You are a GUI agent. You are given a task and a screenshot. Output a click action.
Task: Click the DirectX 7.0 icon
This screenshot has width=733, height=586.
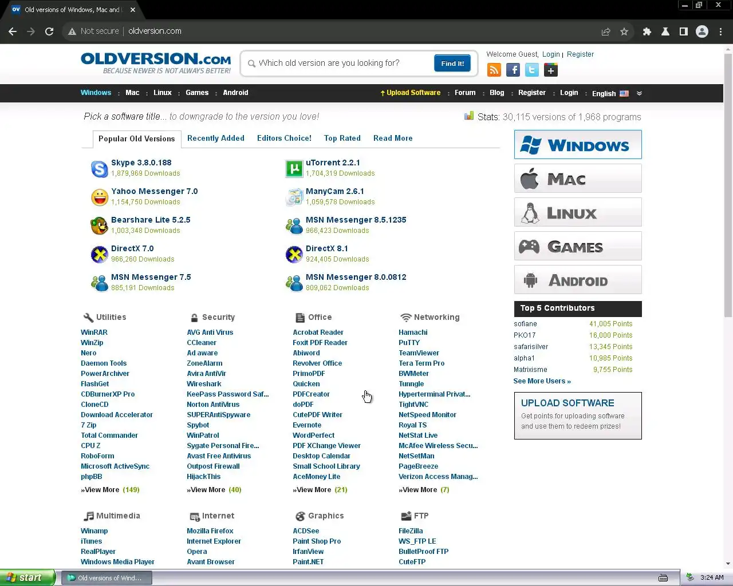[x=99, y=255]
